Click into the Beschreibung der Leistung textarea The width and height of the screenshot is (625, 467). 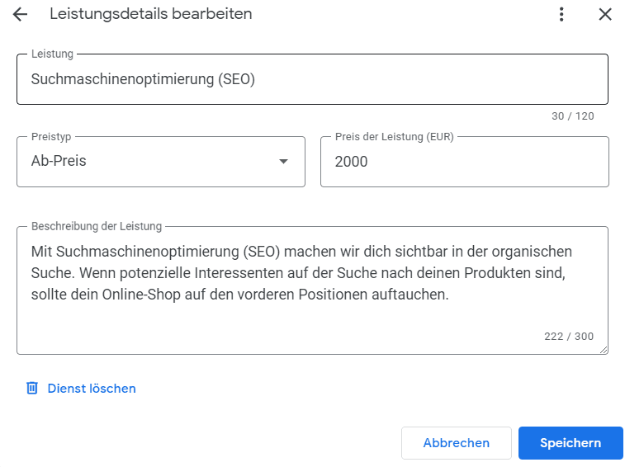(312, 290)
